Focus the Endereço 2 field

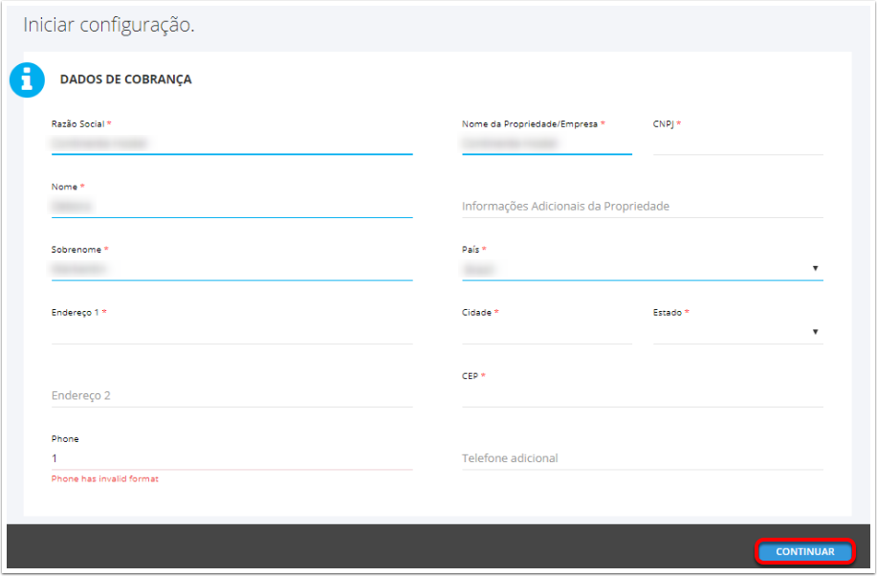click(x=231, y=396)
